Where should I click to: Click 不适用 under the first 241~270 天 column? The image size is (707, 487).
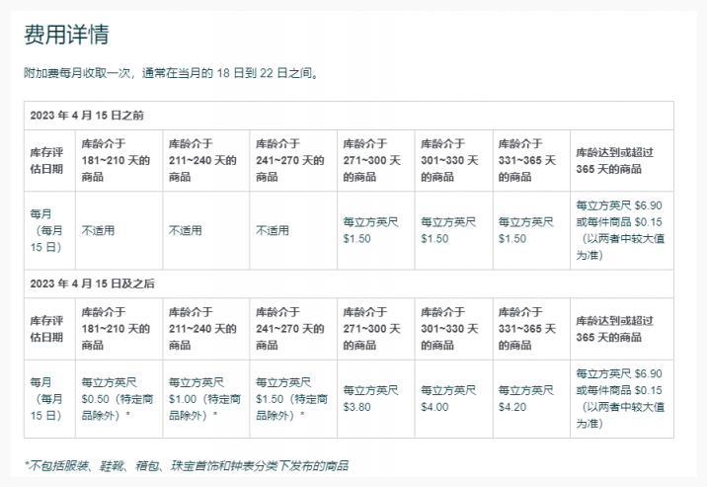[x=273, y=230]
